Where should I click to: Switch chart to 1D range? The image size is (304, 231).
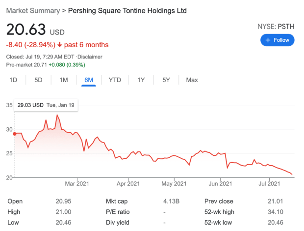(13, 80)
